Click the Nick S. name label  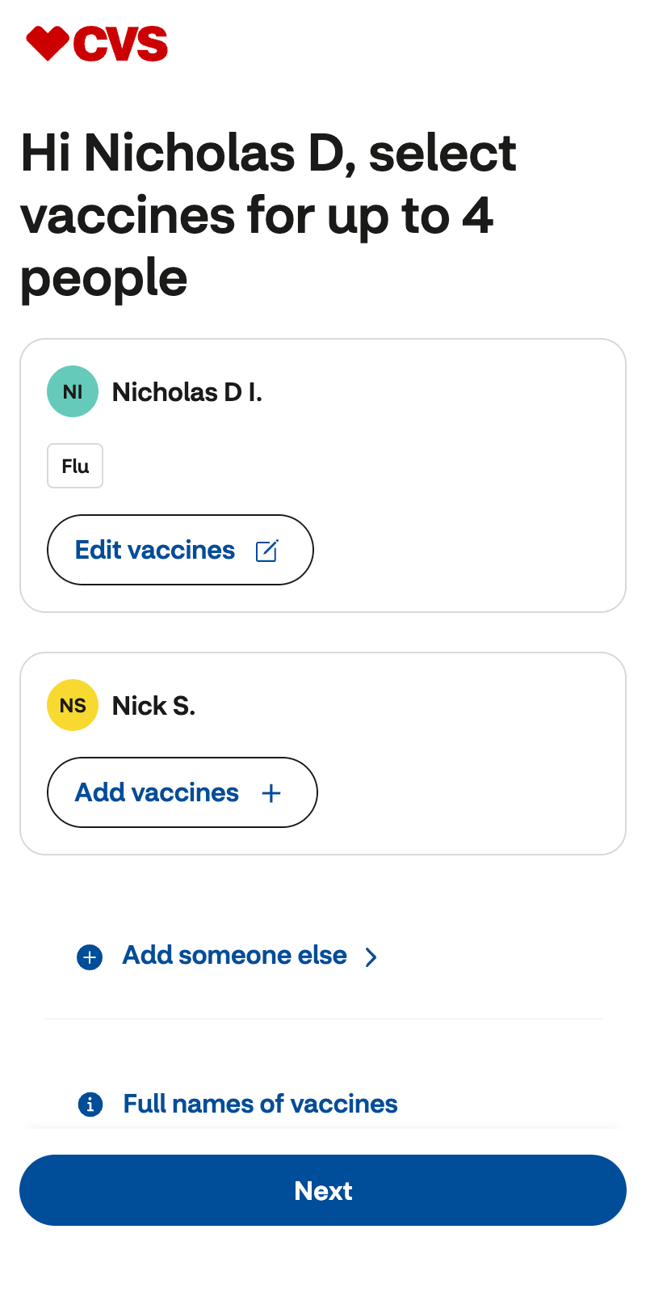(x=153, y=706)
